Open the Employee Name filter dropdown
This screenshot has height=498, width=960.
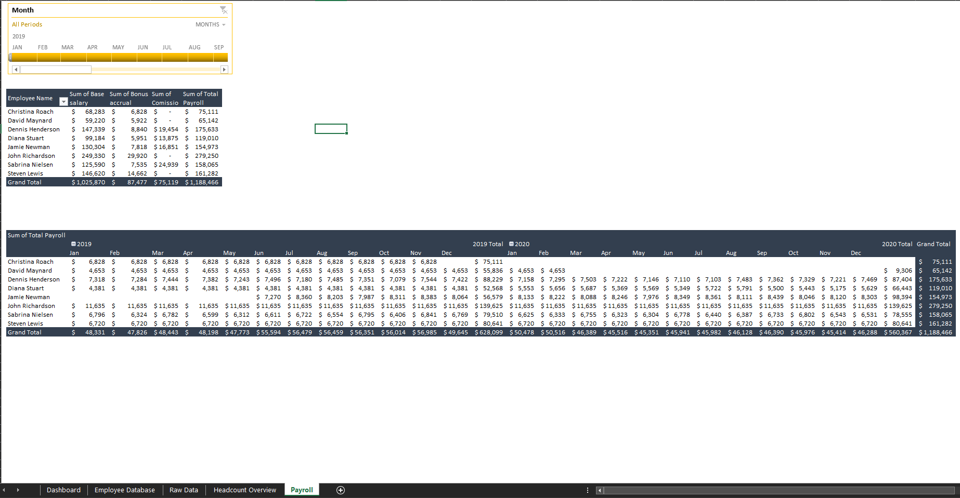pos(63,101)
